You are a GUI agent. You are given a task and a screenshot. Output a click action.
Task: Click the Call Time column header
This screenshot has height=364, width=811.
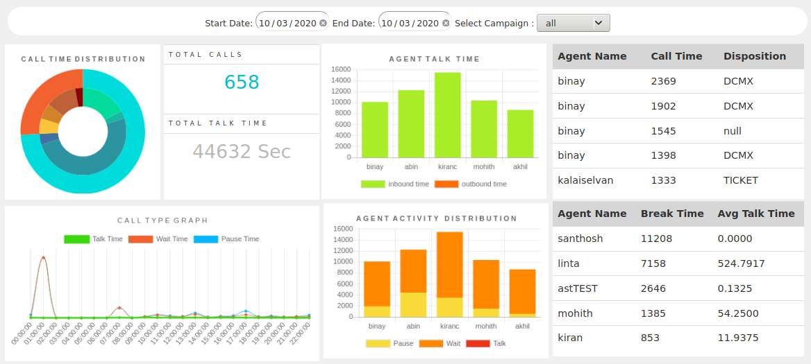[676, 57]
